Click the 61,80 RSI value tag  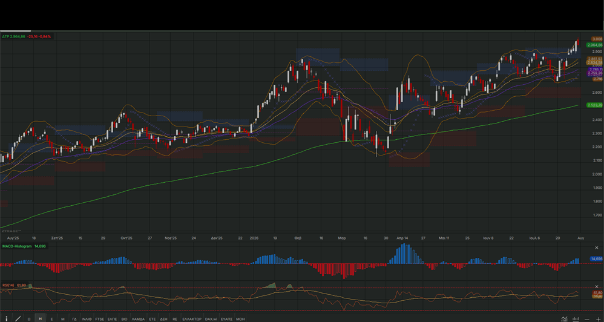point(598,293)
